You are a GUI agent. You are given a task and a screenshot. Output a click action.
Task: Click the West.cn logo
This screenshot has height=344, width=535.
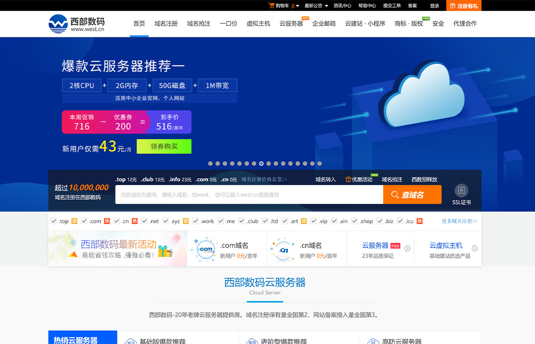(x=77, y=24)
